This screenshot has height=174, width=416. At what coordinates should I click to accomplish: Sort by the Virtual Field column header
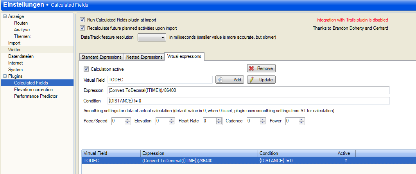pos(111,153)
